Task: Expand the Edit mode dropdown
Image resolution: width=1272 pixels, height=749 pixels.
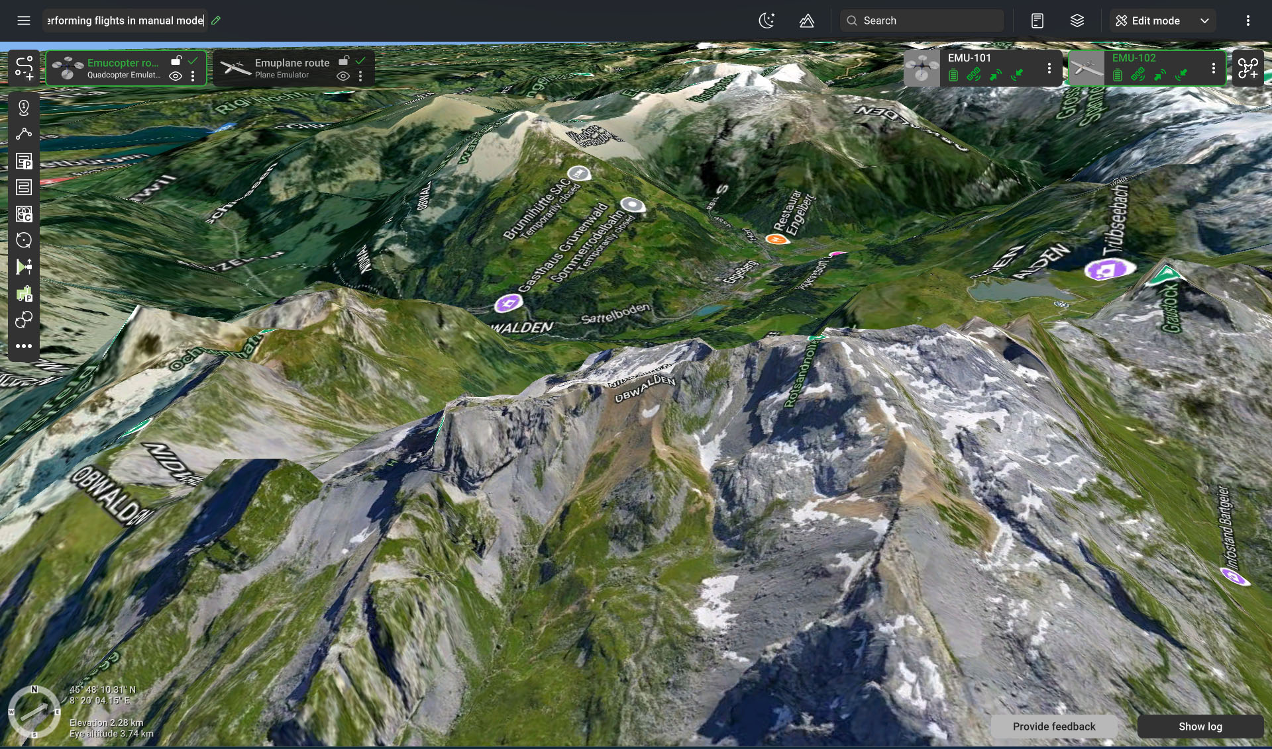Action: point(1163,21)
